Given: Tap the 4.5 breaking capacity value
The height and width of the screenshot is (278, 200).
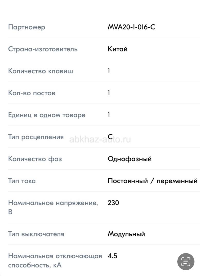Looking at the screenshot, I should coord(112,256).
